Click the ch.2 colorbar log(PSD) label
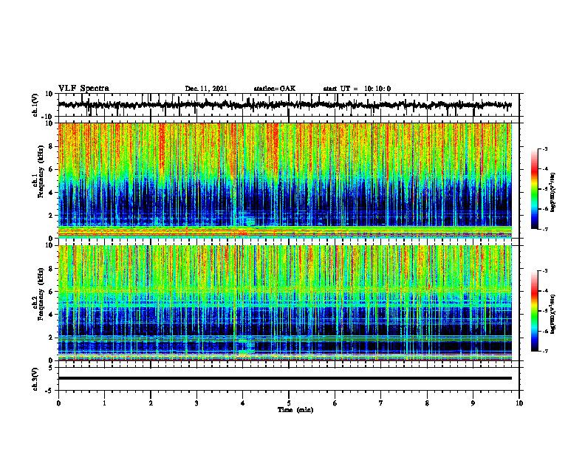This screenshot has width=585, height=452. 553,314
